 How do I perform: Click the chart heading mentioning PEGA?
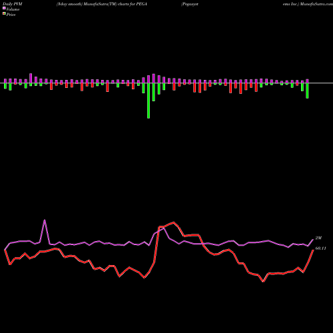click(x=102, y=4)
